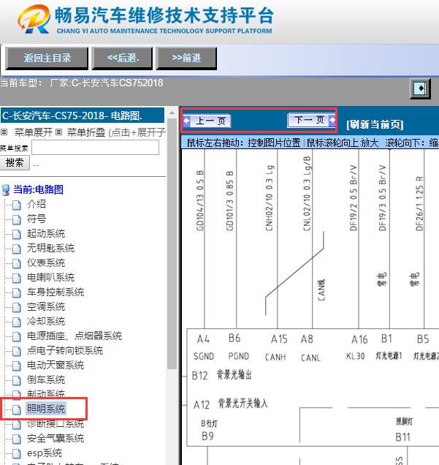
Task: Click the left sidebar vertical scrollbar thumb
Action: (x=172, y=243)
